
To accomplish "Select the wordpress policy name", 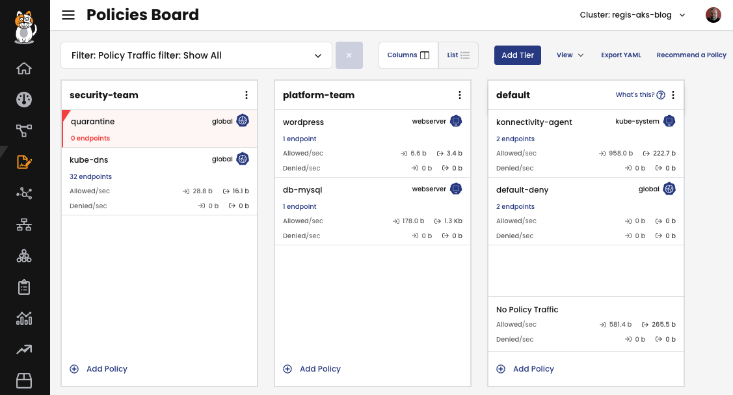I will [303, 122].
